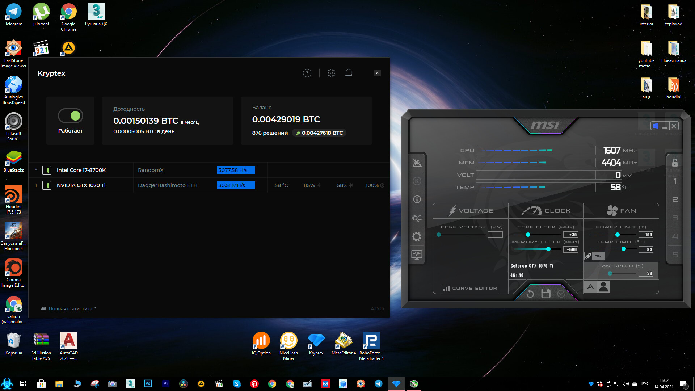Click the DaggerHashimoto ETH algorithm label
Image resolution: width=695 pixels, height=391 pixels.
[x=168, y=185]
